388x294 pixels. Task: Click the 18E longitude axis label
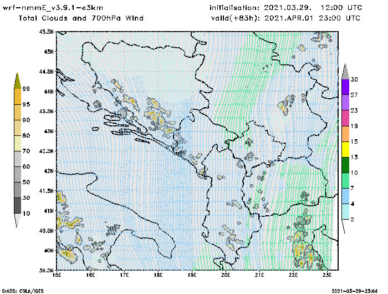click(158, 275)
